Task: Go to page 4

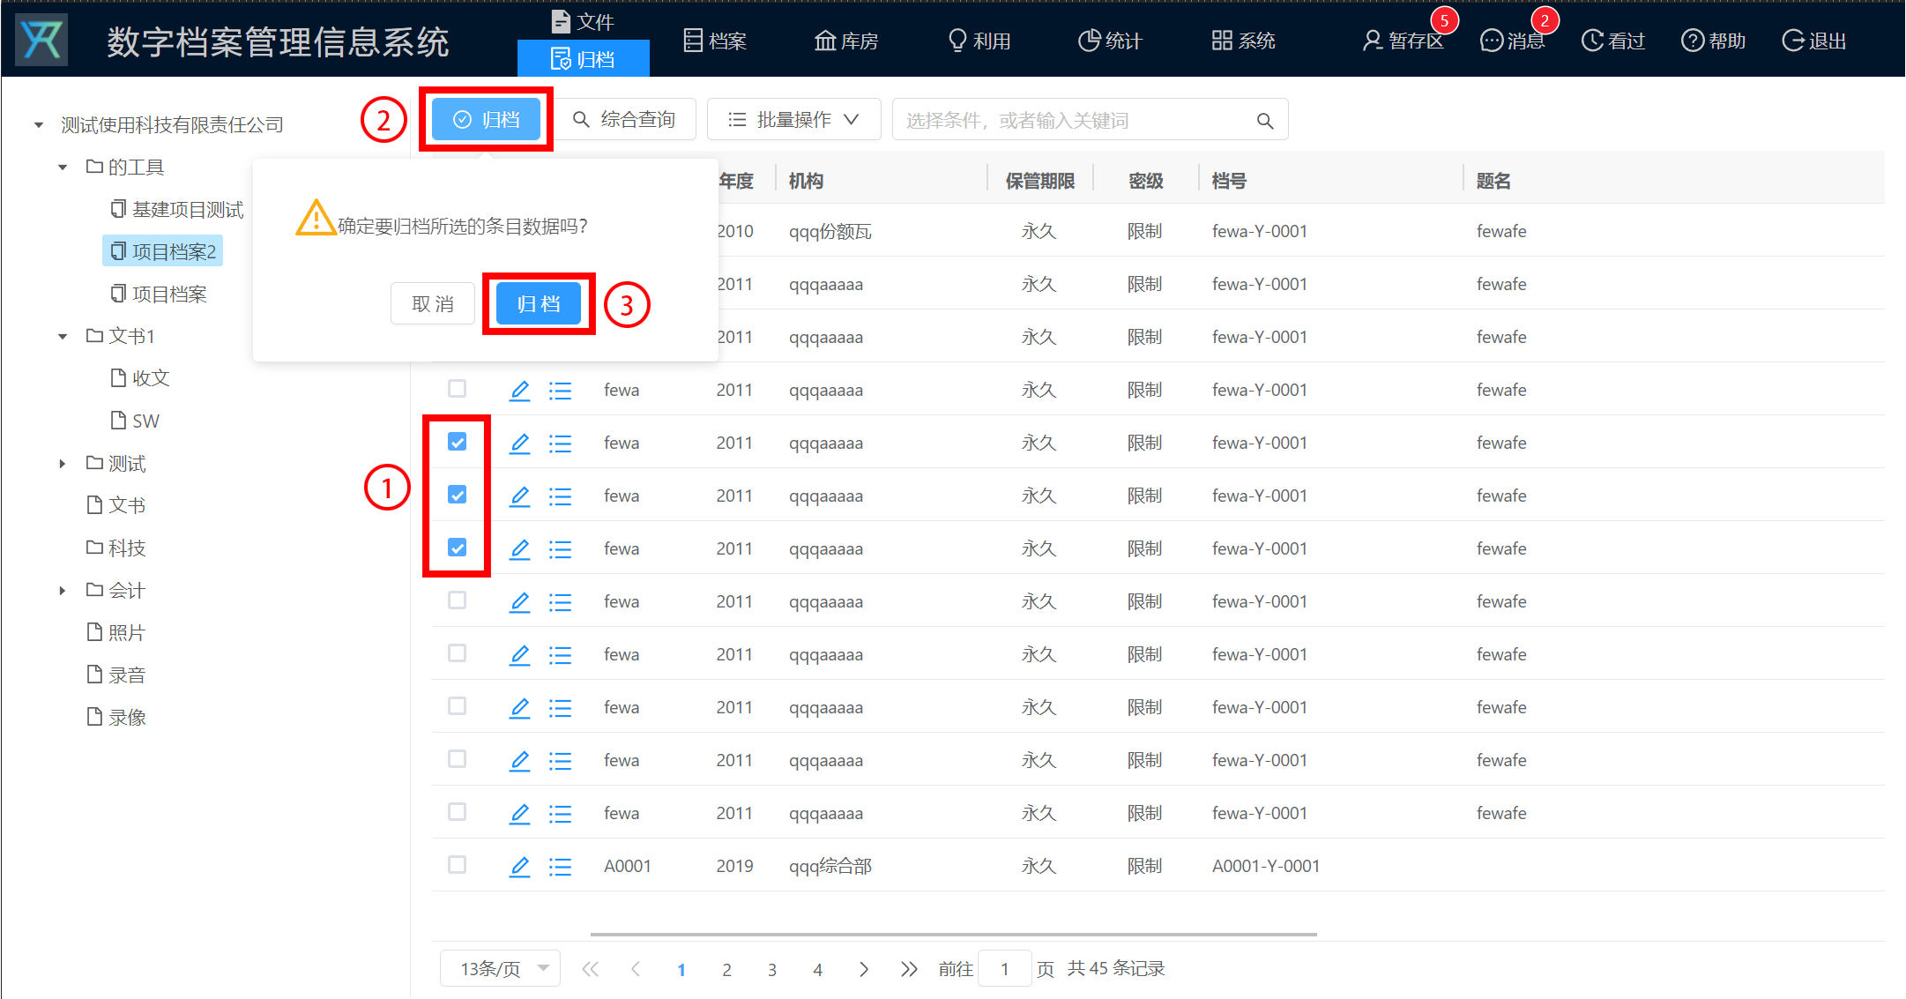Action: (818, 969)
